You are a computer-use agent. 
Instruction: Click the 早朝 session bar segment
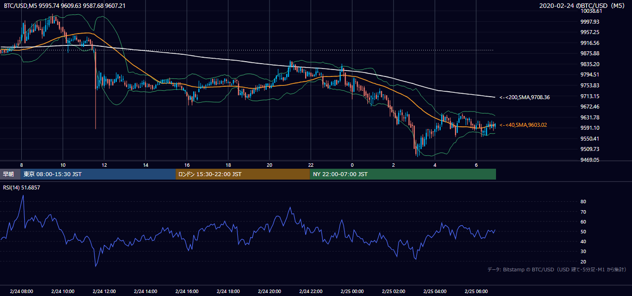click(10, 174)
